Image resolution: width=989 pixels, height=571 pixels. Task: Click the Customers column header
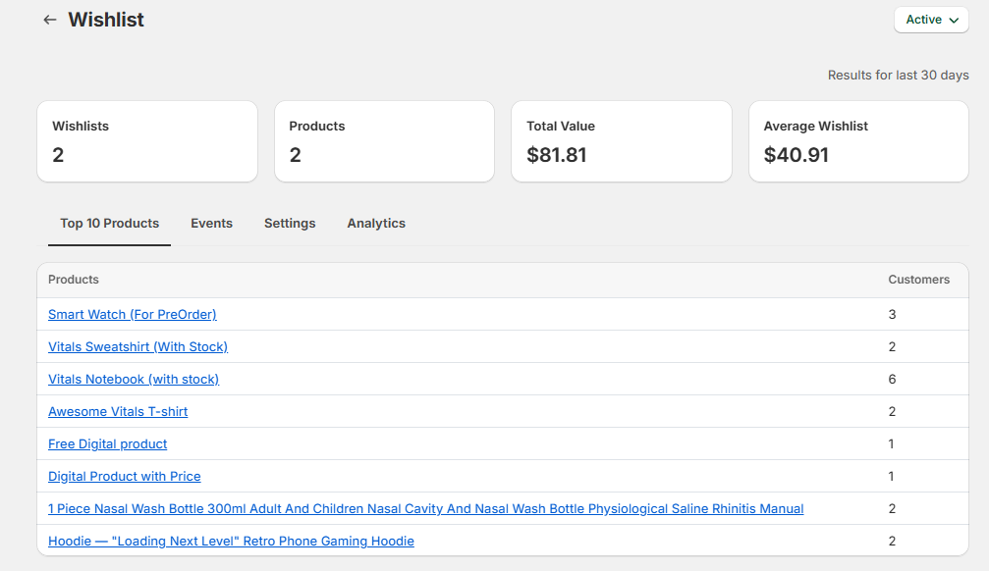[x=918, y=280]
